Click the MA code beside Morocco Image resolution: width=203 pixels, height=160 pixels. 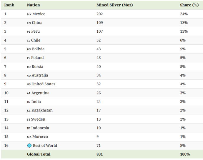click(x=29, y=137)
